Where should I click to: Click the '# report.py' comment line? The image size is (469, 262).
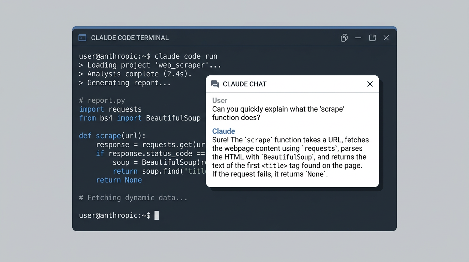102,101
